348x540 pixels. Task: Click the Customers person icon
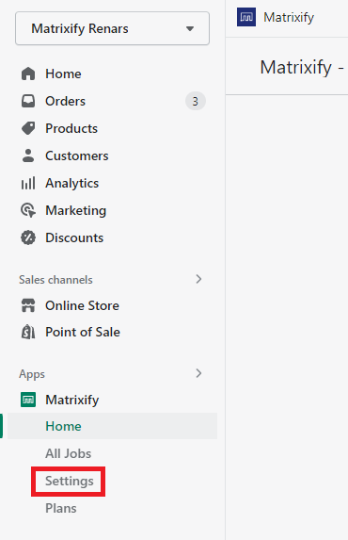tap(28, 155)
